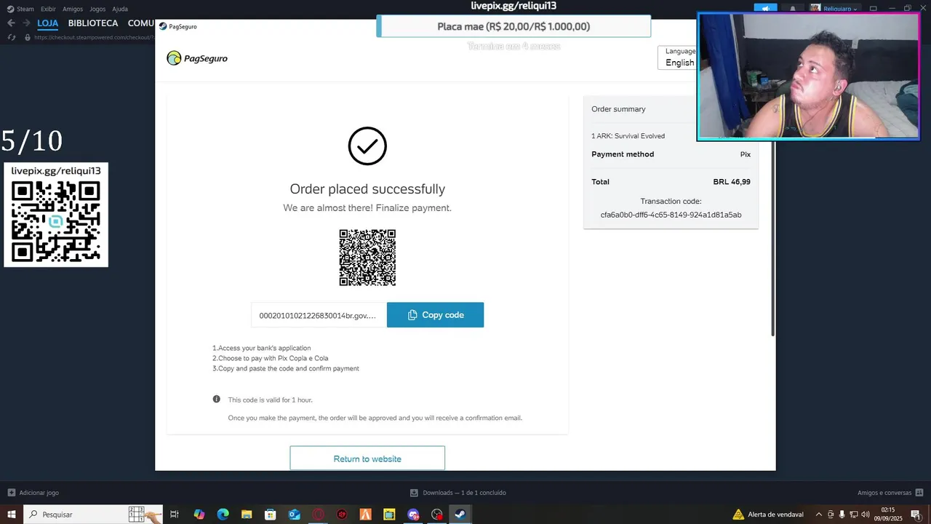The width and height of the screenshot is (931, 524).
Task: Go back with Steam's back arrow
Action: point(11,23)
